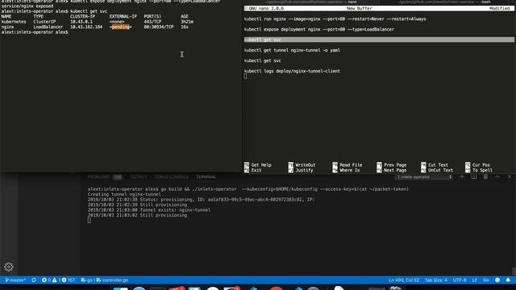This screenshot has width=516, height=290.
Task: Click the '80:30934/TCP' port cell
Action: [x=159, y=27]
